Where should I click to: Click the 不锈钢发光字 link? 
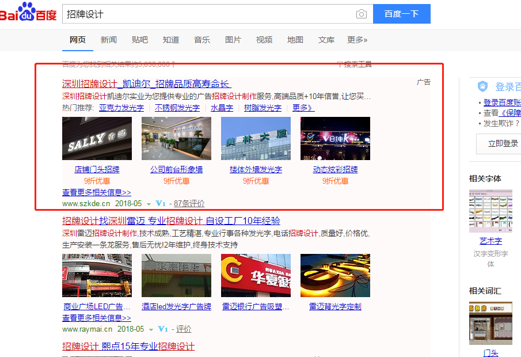pyautogui.click(x=177, y=108)
